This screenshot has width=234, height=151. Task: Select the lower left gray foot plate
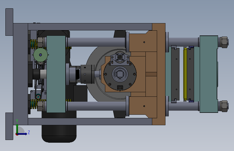point(9,126)
